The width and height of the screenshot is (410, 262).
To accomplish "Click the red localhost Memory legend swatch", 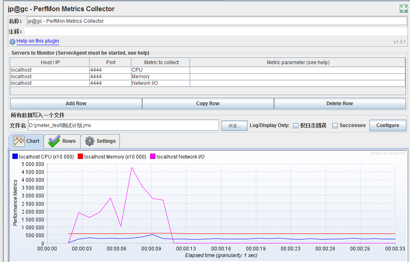I will click(80, 156).
